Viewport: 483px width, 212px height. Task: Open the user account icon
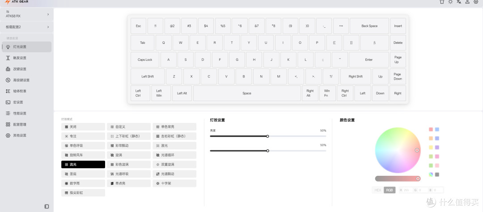(x=467, y=1)
